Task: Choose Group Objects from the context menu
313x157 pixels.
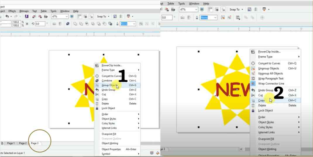Action: [x=109, y=85]
